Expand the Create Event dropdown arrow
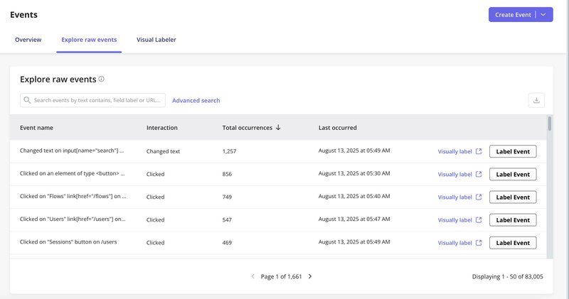 543,14
